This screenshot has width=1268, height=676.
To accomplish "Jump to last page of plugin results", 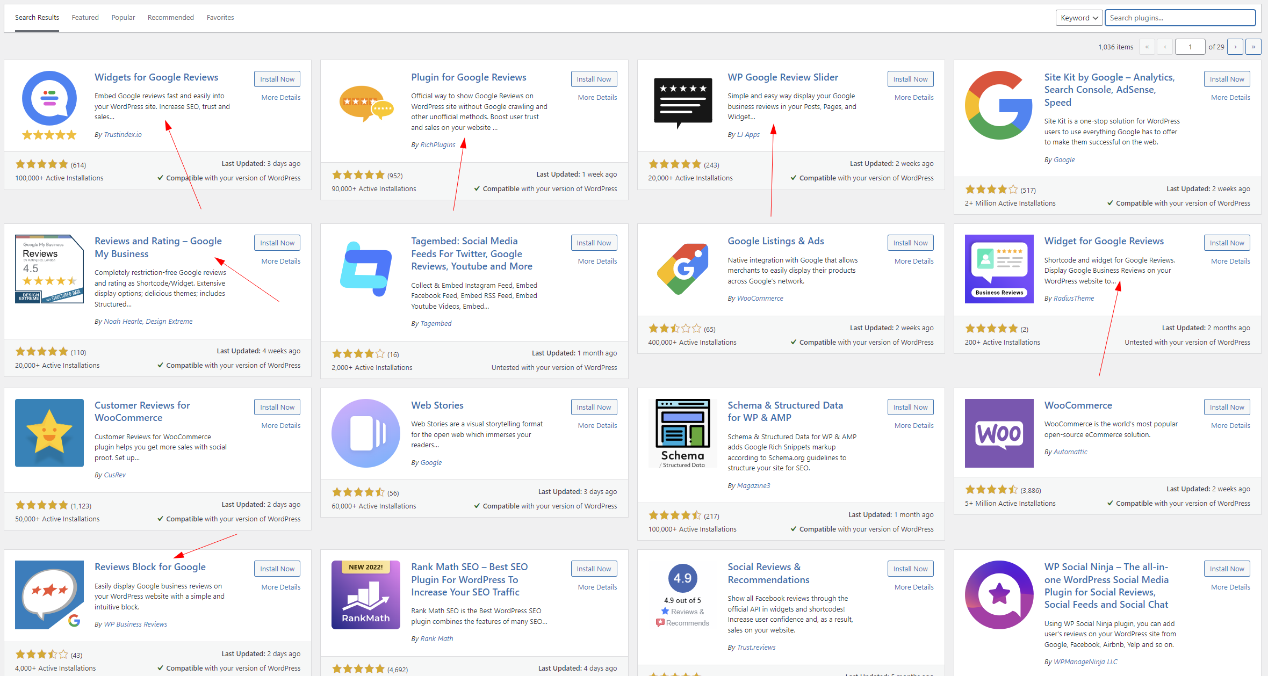I will [x=1253, y=47].
